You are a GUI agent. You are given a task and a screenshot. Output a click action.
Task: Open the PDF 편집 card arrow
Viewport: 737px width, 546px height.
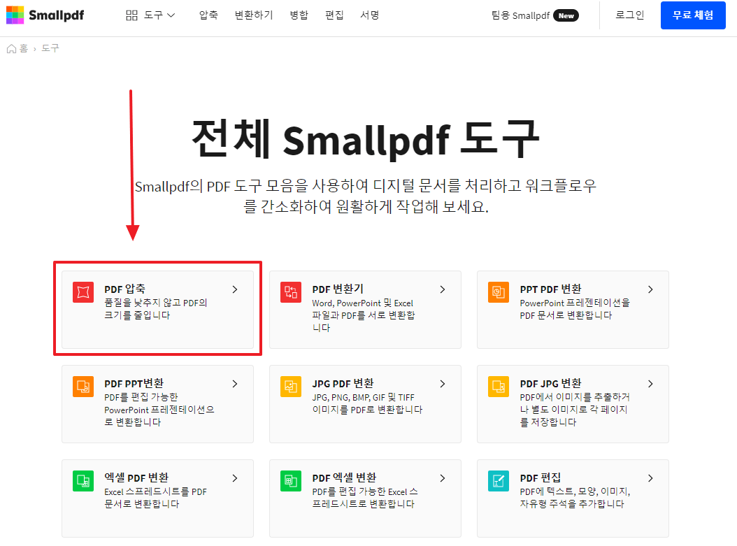tap(650, 478)
